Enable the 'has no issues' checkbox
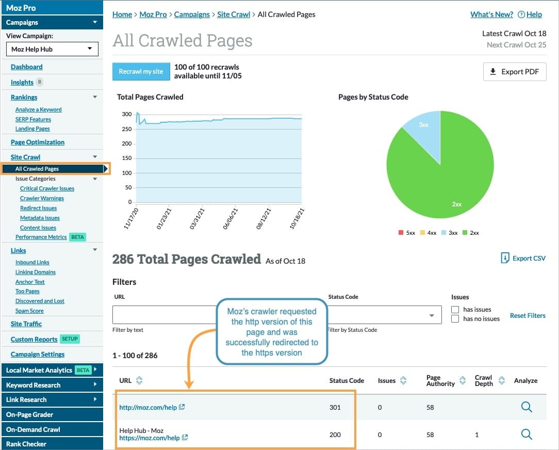The height and width of the screenshot is (450, 559). 455,319
